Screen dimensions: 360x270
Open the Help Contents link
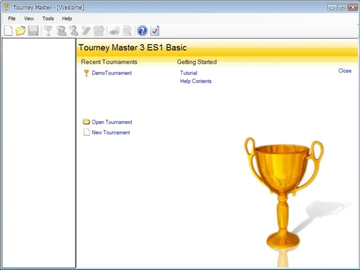click(x=196, y=81)
